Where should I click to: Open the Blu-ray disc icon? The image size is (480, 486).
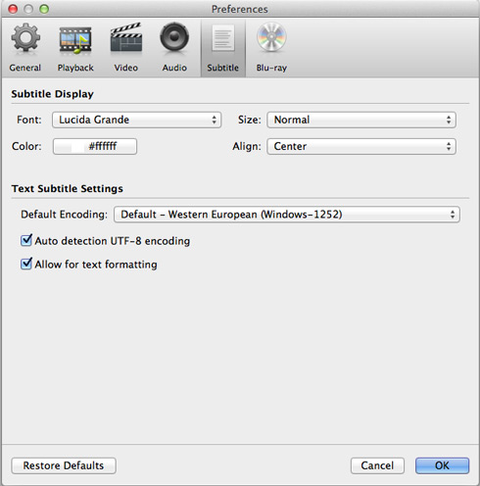click(271, 37)
